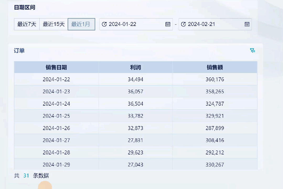283x189 pixels.
Task: Select date cell 2024-01-25 in table
Action: [x=56, y=116]
